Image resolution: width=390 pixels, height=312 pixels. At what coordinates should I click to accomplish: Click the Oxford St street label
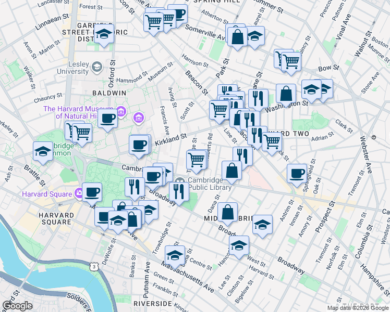[112, 74]
